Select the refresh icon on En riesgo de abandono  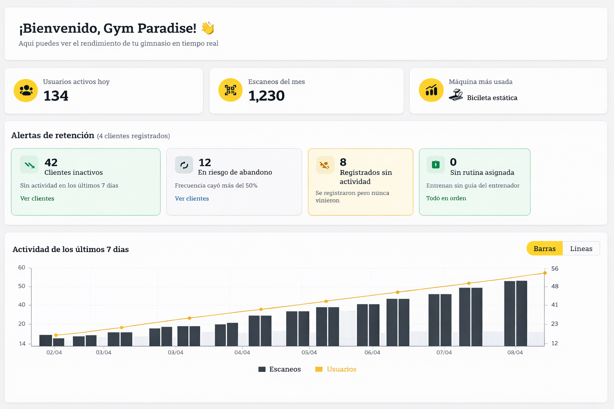(184, 165)
